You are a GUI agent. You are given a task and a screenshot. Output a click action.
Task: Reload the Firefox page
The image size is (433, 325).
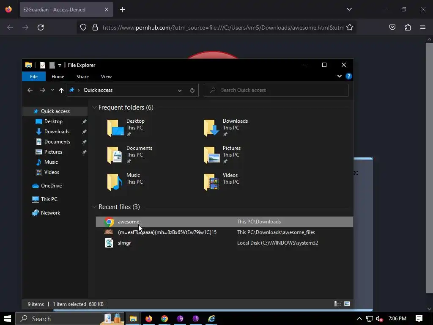click(41, 28)
